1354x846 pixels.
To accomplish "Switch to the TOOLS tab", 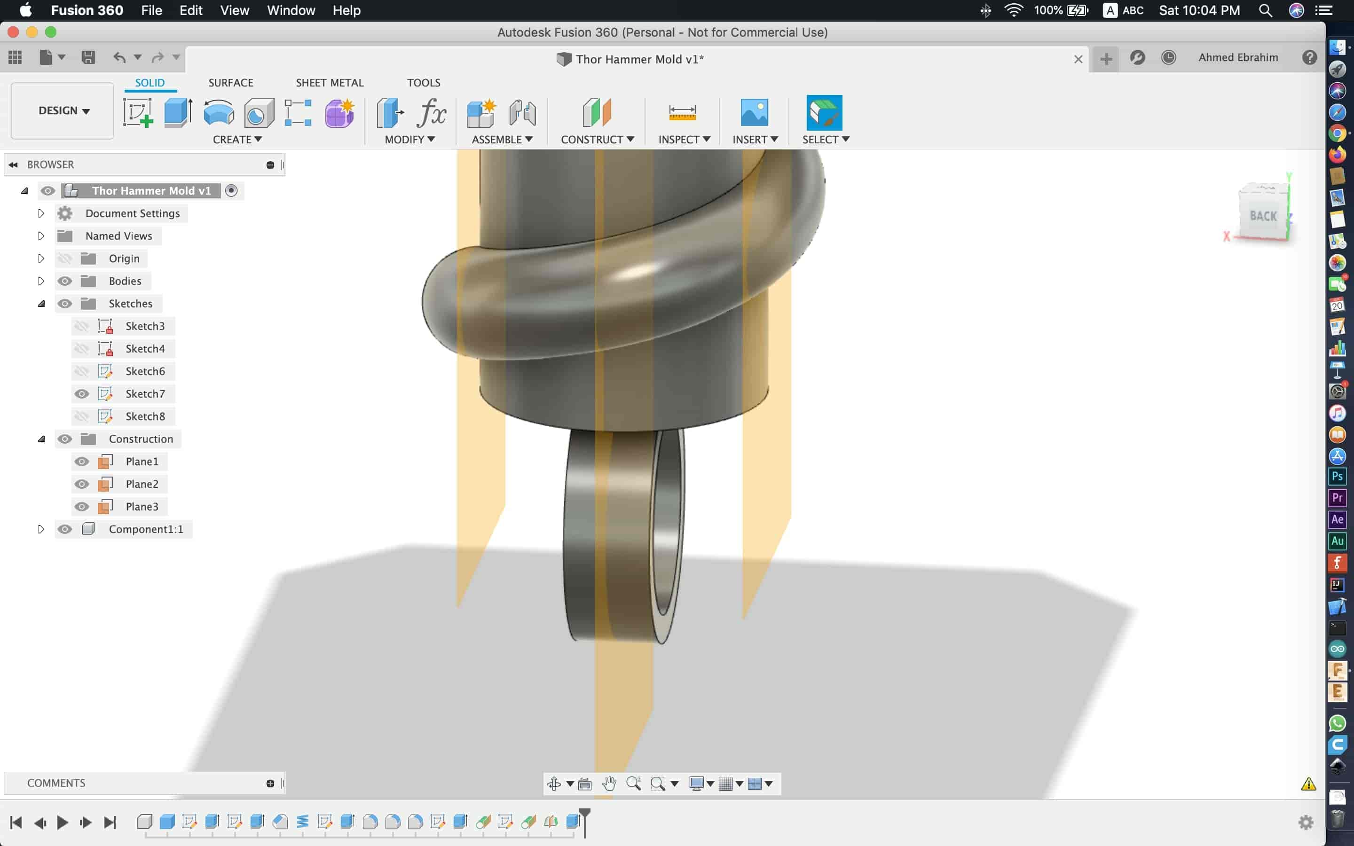I will point(424,82).
